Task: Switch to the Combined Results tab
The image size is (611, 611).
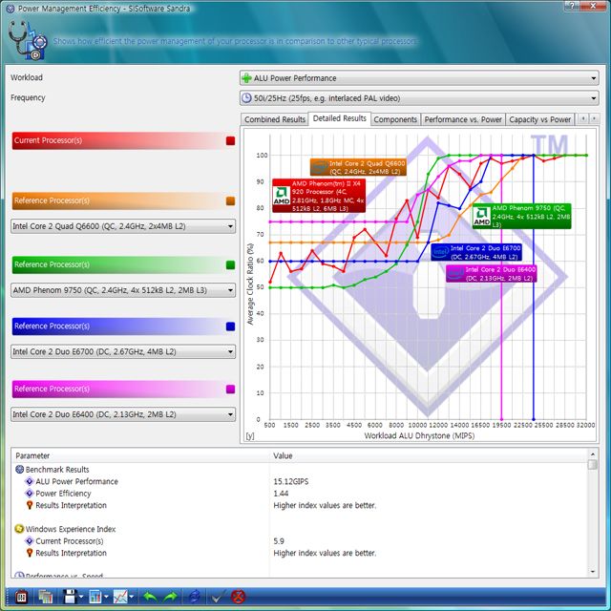Action: pos(275,119)
